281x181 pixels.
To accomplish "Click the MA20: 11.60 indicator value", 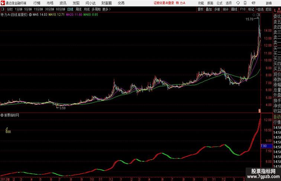I will tap(74, 15).
